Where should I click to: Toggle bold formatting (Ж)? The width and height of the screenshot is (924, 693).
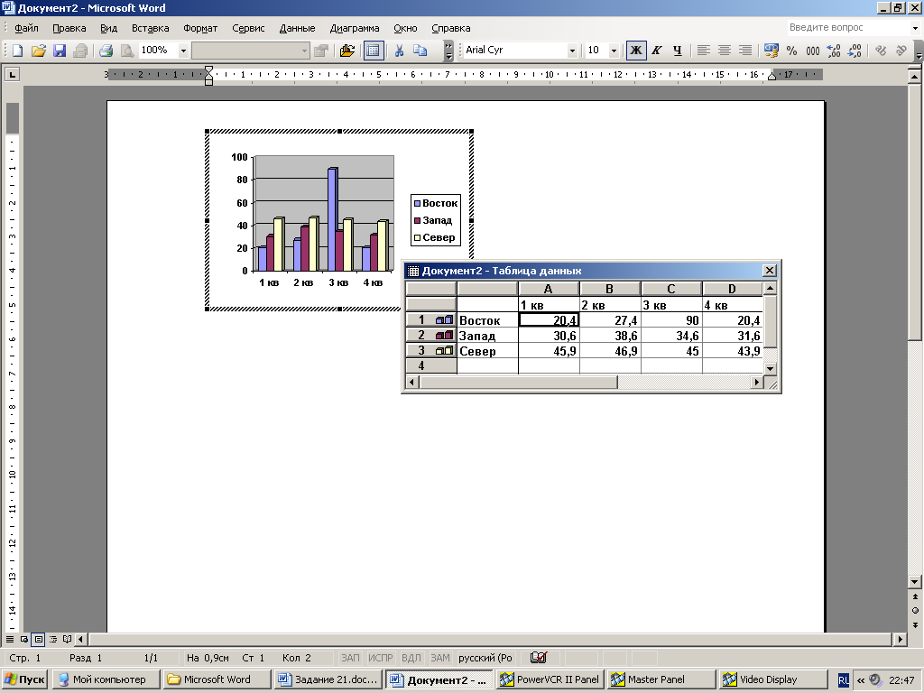click(x=636, y=51)
